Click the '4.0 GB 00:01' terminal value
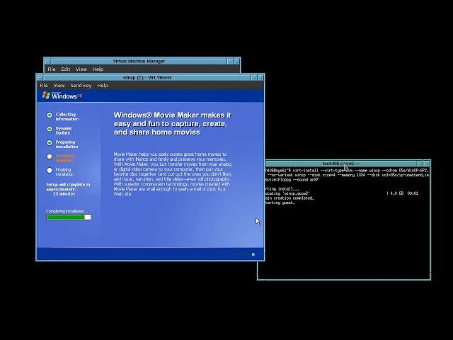 [404, 193]
